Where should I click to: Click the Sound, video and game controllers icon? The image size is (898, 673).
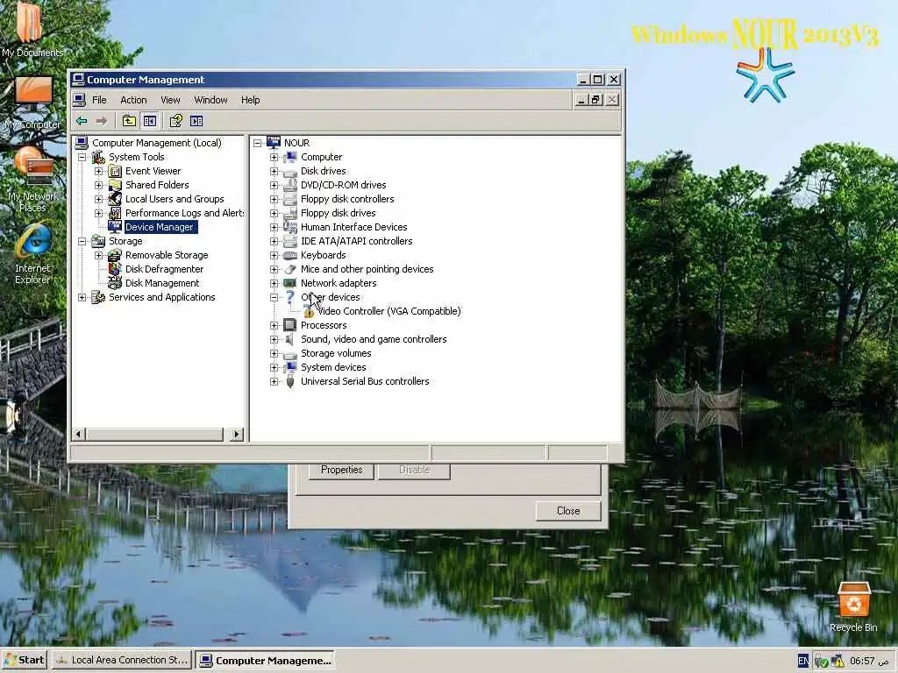(x=290, y=339)
